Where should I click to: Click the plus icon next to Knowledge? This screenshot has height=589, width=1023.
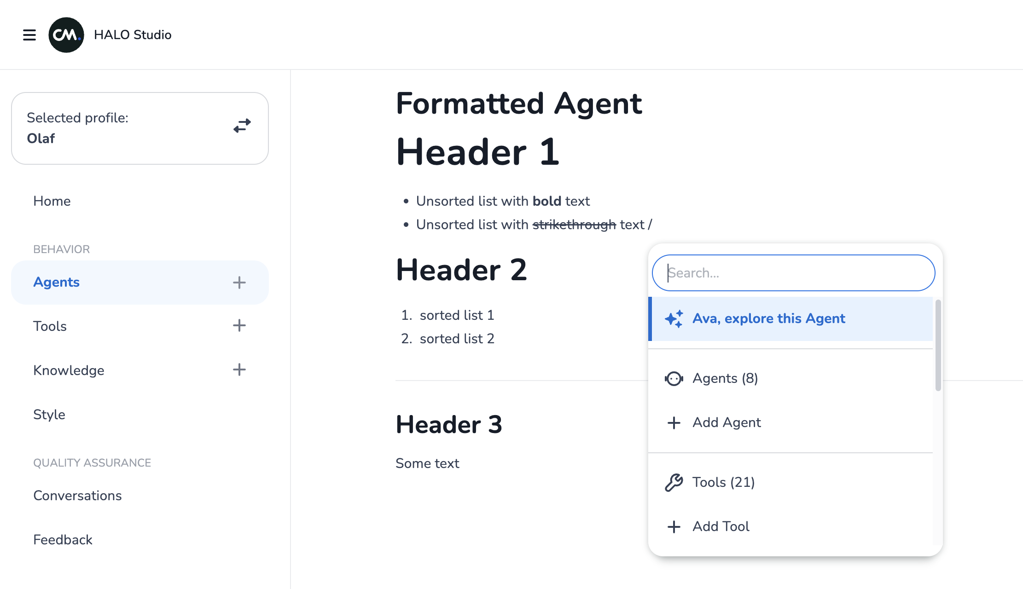point(239,370)
